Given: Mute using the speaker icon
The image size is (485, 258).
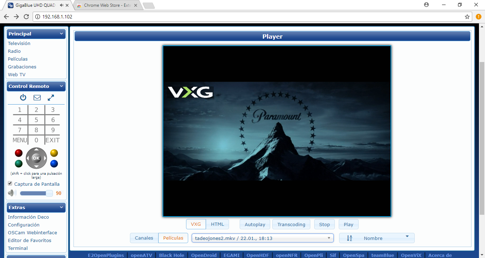Looking at the screenshot, I should coord(12,193).
